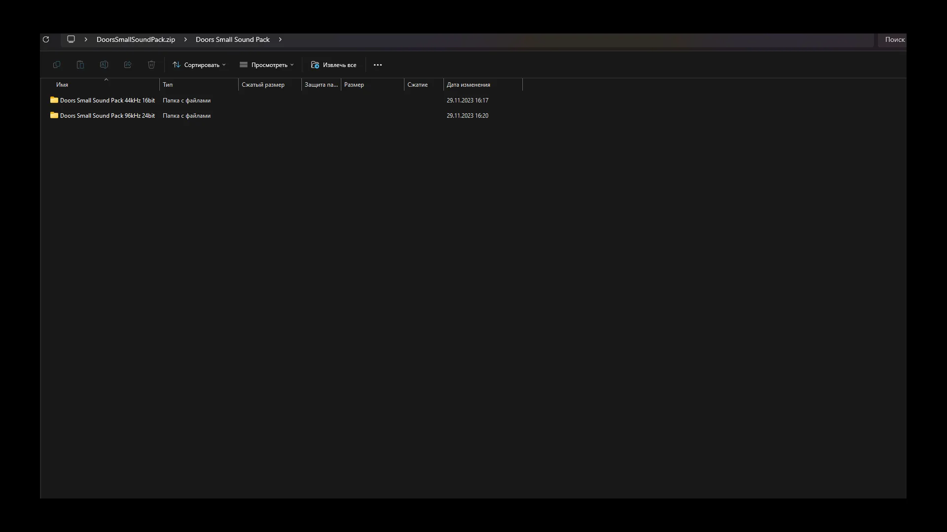The height and width of the screenshot is (532, 947).
Task: Open the Просмотреть view dropdown
Action: (266, 65)
